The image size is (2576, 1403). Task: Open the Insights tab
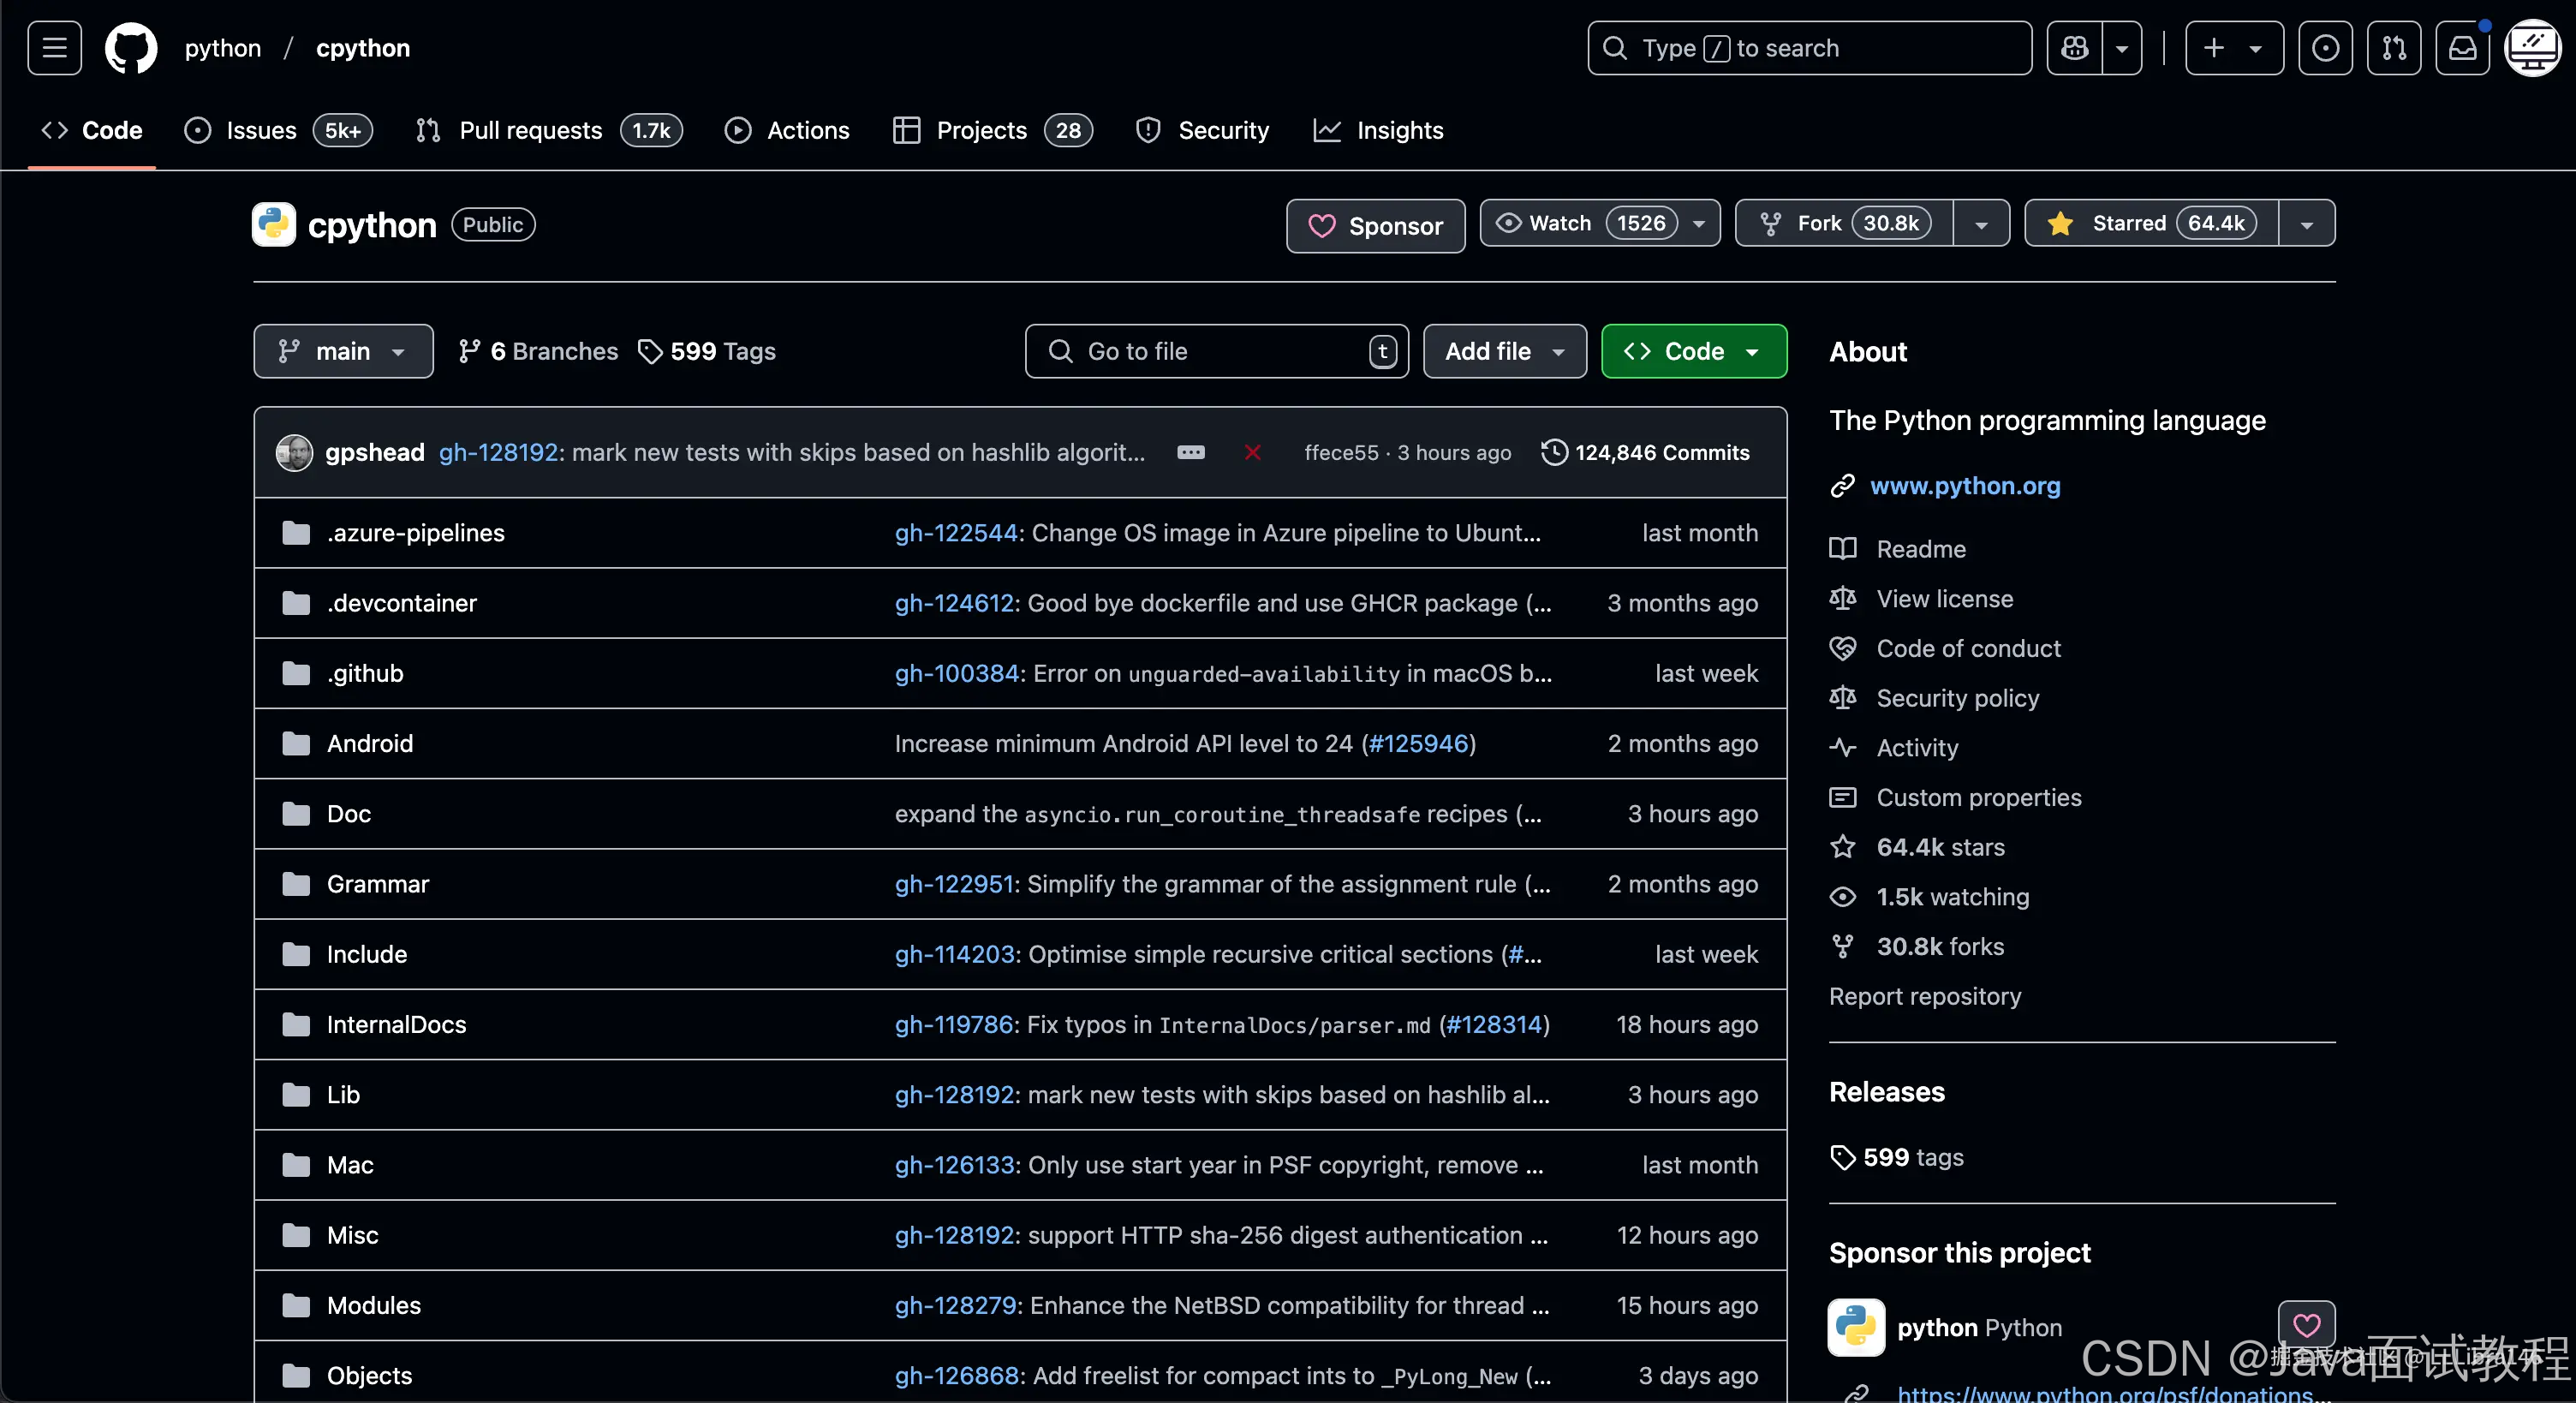1378,130
